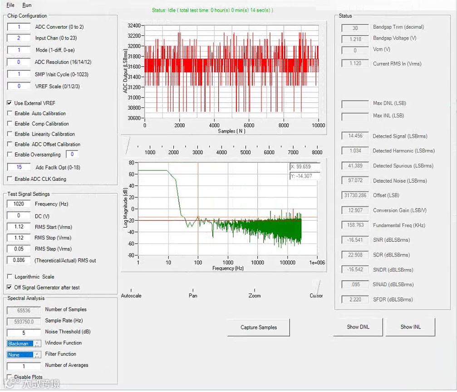
Task: Click the Detected Signal value 14.456
Action: tap(355, 136)
